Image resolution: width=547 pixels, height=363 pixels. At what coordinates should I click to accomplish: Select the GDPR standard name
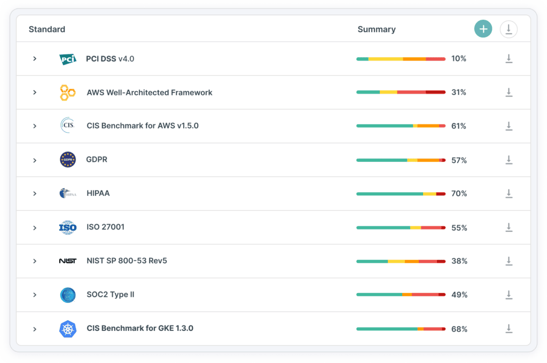pyautogui.click(x=97, y=160)
